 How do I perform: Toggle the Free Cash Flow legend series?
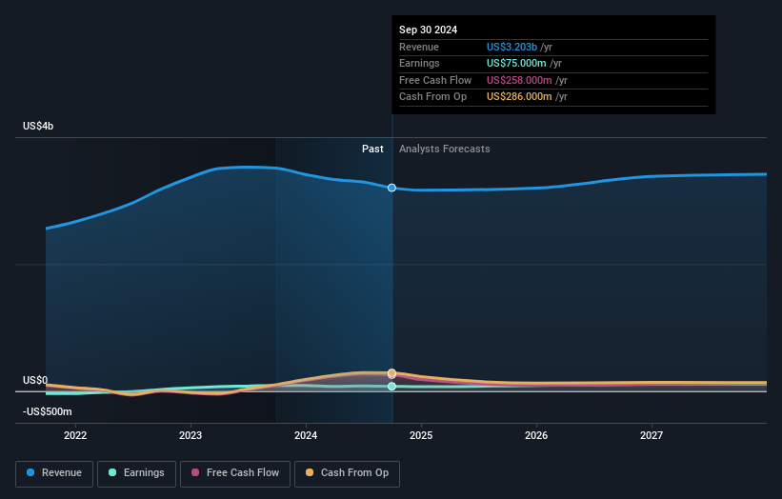coord(235,473)
